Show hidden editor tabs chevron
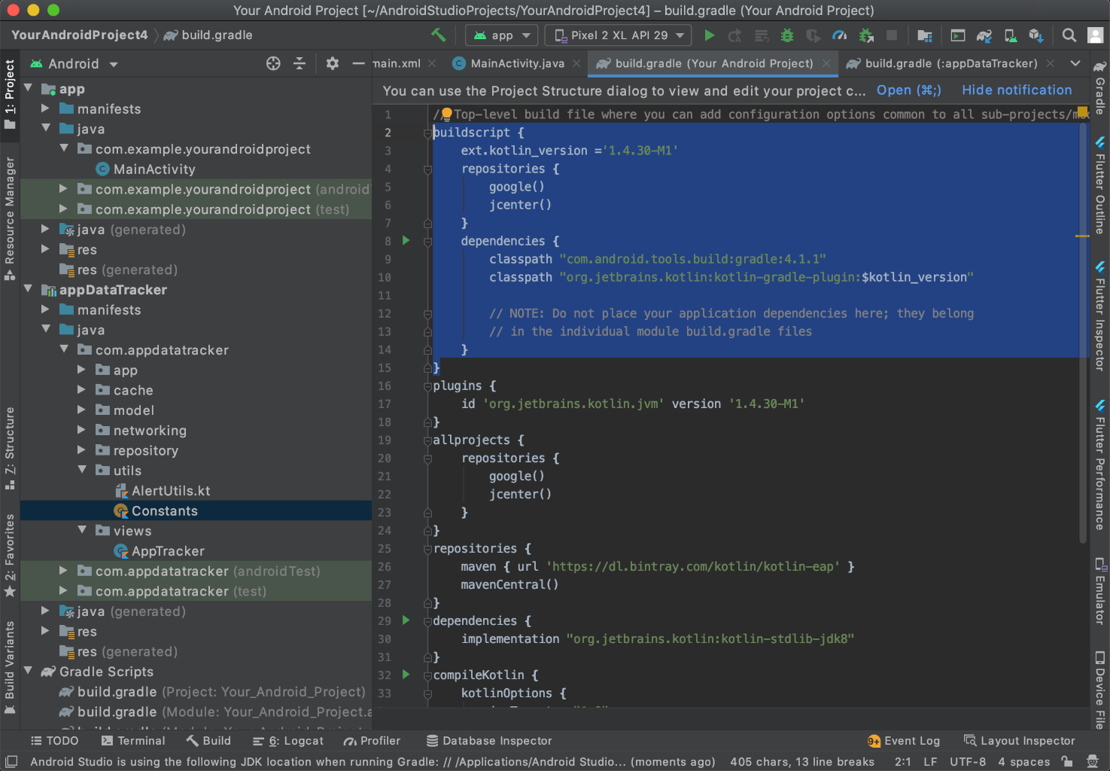Screen dimensions: 1110x771 pyautogui.click(x=1075, y=63)
